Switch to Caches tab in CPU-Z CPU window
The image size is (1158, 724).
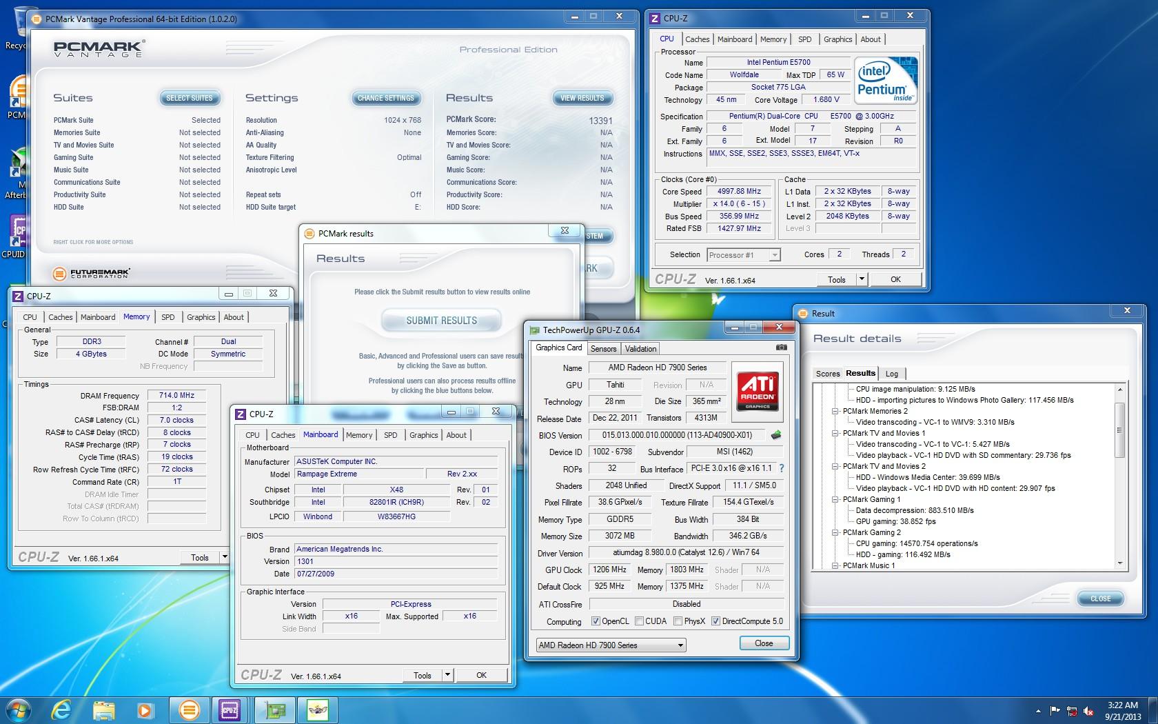tap(697, 39)
